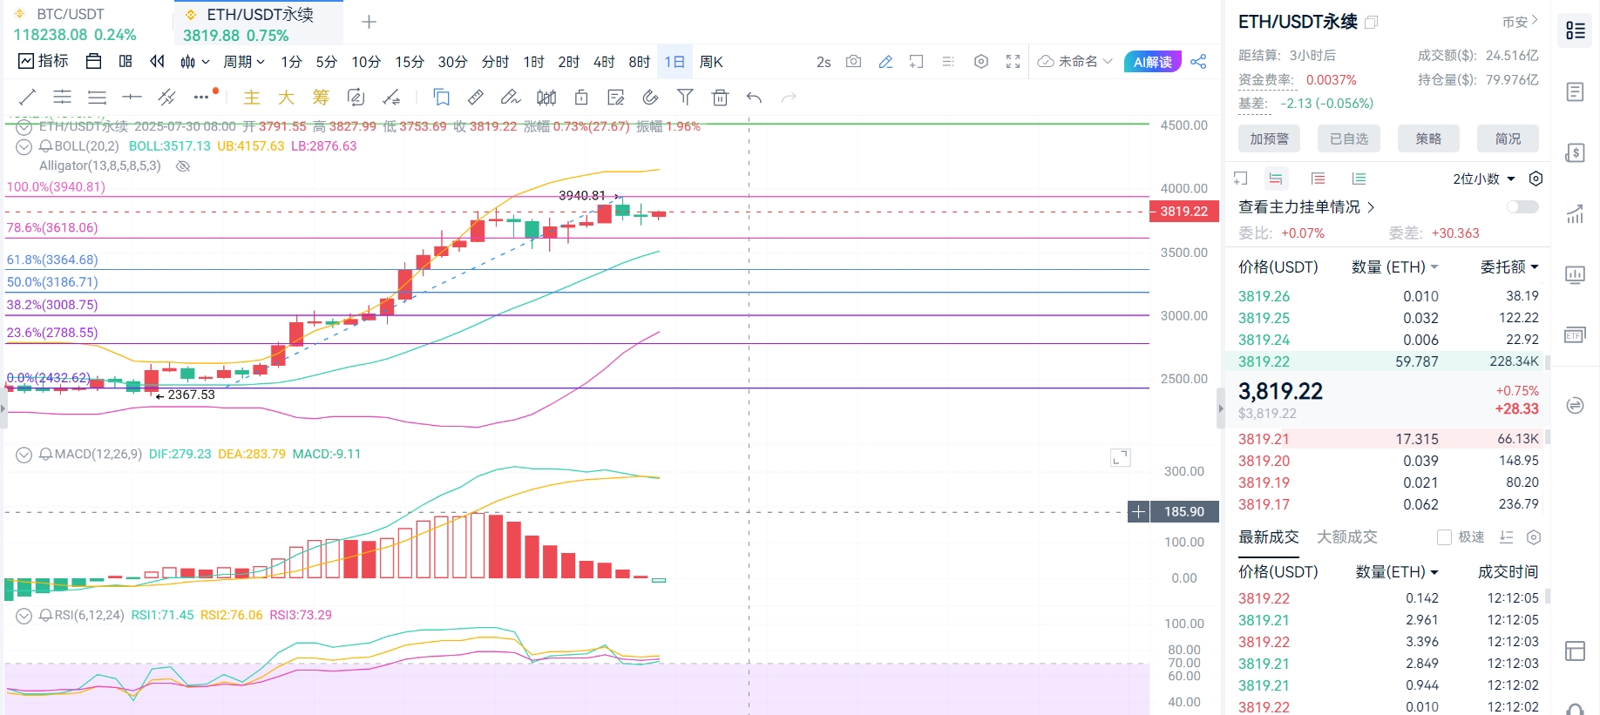
Task: Open the 周期 period dropdown
Action: pyautogui.click(x=243, y=61)
